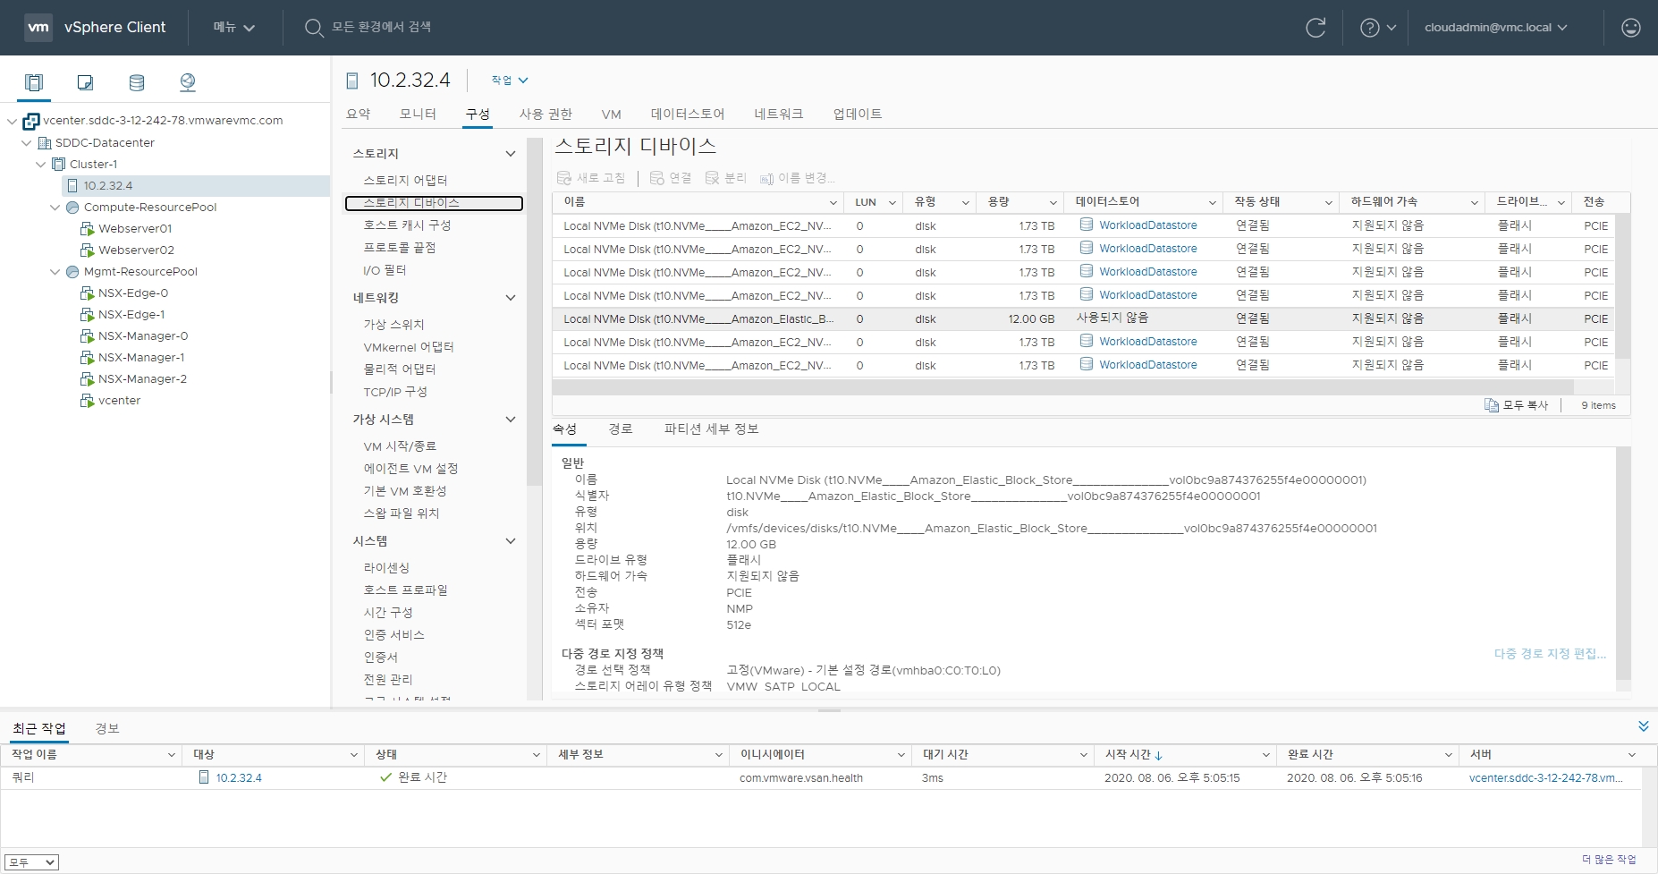This screenshot has width=1658, height=874.
Task: Collapse the Compute-ResourcePool tree node
Action: click(x=55, y=208)
